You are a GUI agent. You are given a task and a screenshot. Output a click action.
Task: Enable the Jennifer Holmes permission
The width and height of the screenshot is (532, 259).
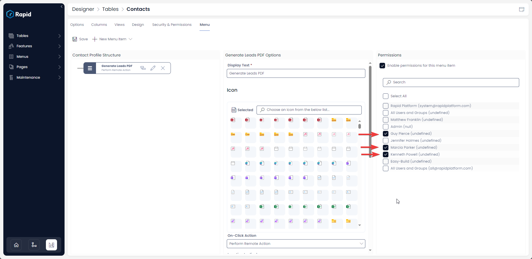click(385, 141)
